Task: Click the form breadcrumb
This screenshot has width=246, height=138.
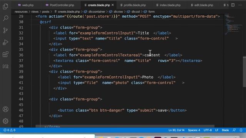Action: click(x=149, y=11)
